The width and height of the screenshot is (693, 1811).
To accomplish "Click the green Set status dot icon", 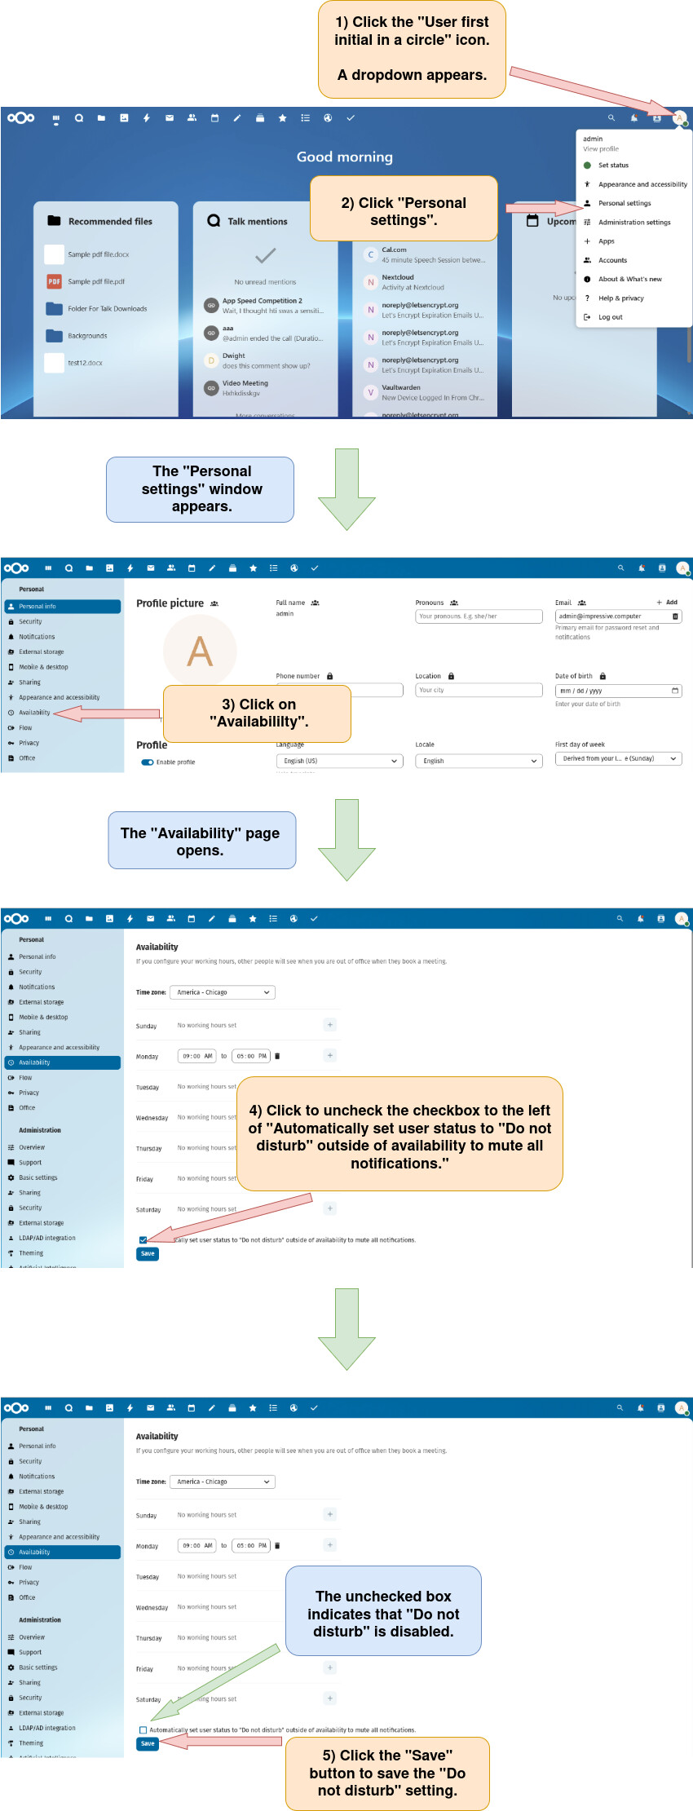I will pos(587,166).
